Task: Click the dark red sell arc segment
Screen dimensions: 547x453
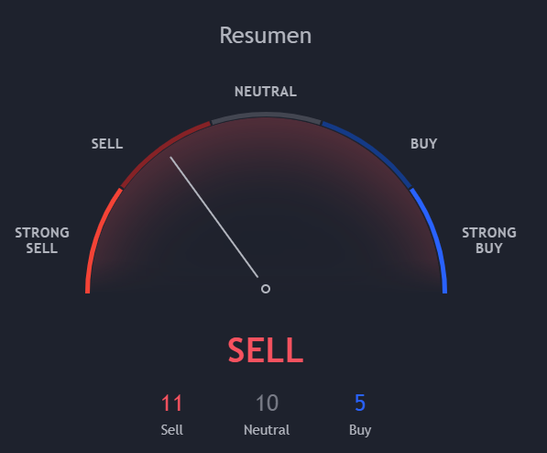Action: coord(160,150)
